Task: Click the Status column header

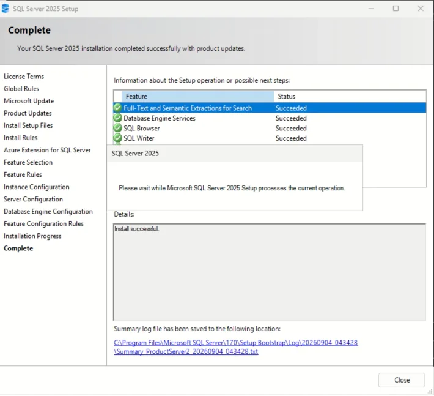Action: [x=350, y=97]
